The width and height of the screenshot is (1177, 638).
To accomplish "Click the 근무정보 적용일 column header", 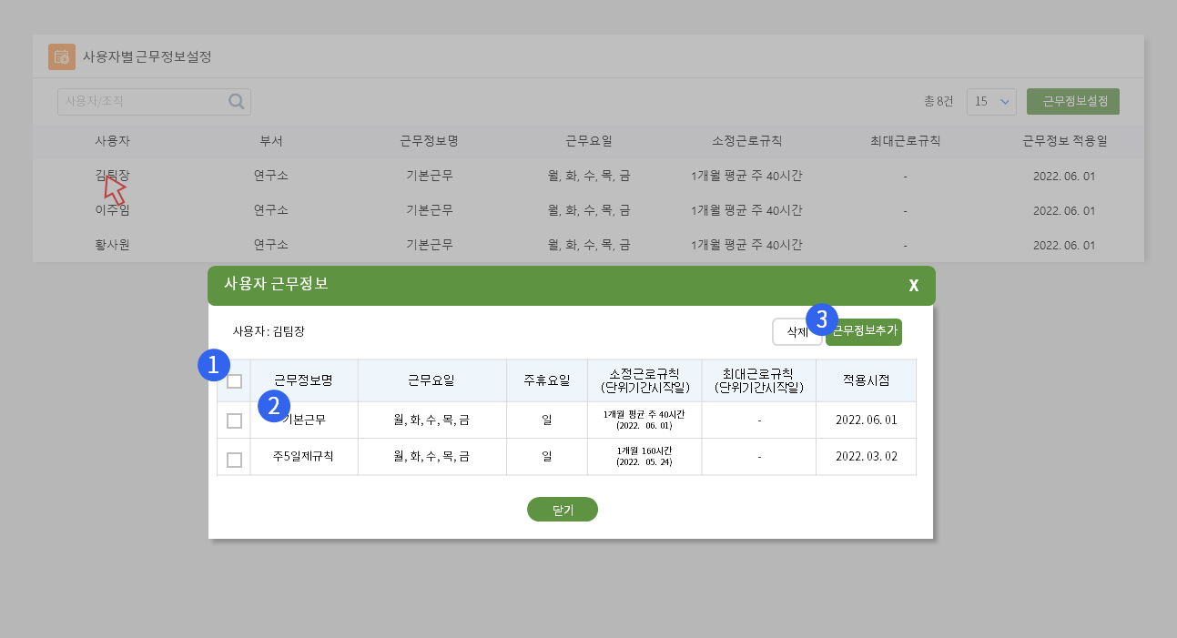I will [1064, 141].
